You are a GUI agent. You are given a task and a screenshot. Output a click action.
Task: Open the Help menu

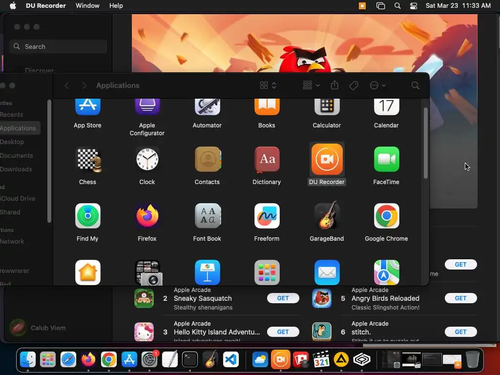pyautogui.click(x=116, y=5)
